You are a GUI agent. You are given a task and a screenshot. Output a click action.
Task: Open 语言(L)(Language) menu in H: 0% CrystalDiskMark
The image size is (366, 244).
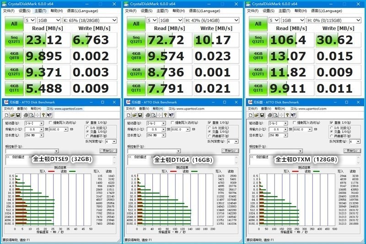326,11
